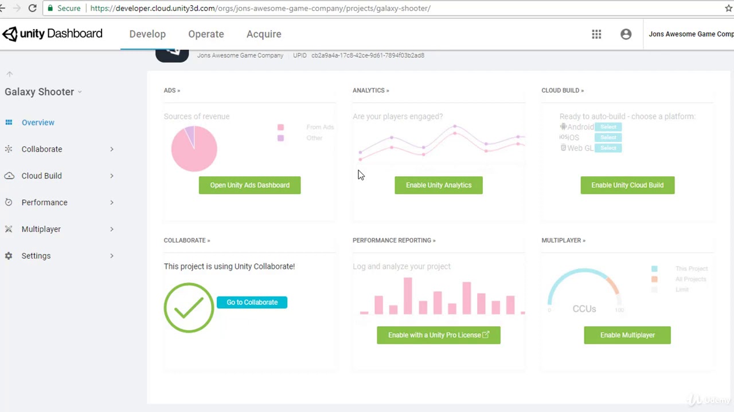Image resolution: width=734 pixels, height=412 pixels.
Task: Click the This Project blue legend swatch
Action: pyautogui.click(x=654, y=269)
